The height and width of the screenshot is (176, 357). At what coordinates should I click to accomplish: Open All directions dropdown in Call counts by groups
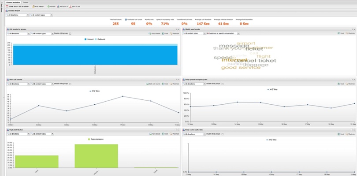click(x=18, y=33)
